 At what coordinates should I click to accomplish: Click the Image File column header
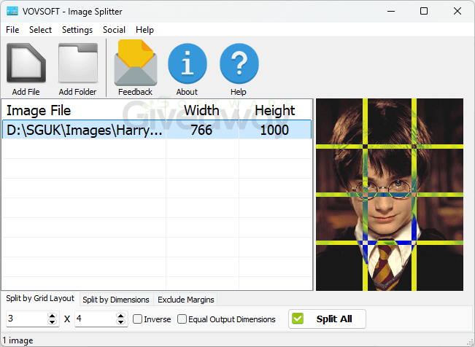tap(39, 111)
